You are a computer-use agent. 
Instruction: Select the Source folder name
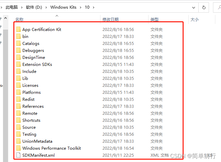(x=29, y=127)
